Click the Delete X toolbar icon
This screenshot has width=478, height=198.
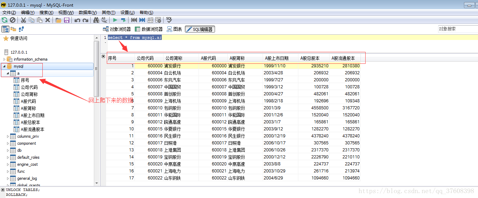(x=48, y=20)
